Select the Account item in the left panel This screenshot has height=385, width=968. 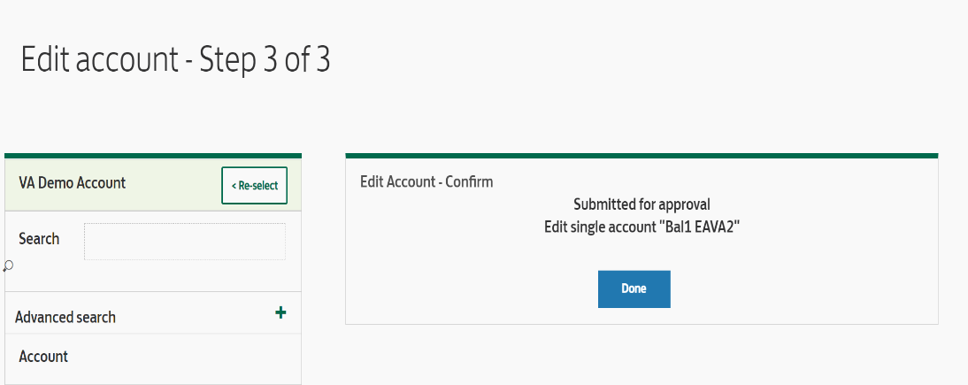tap(43, 357)
